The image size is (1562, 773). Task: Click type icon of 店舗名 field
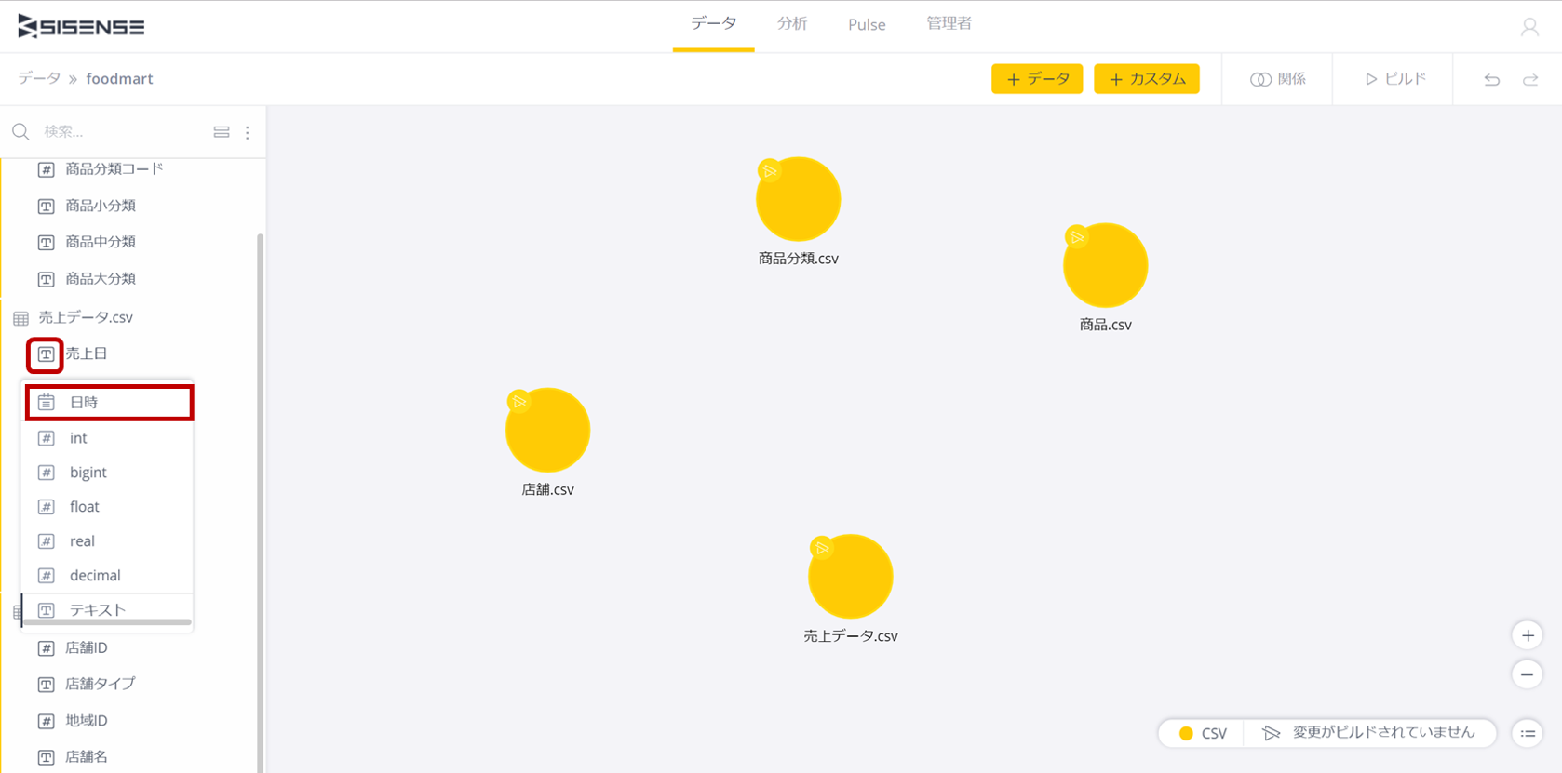[46, 757]
